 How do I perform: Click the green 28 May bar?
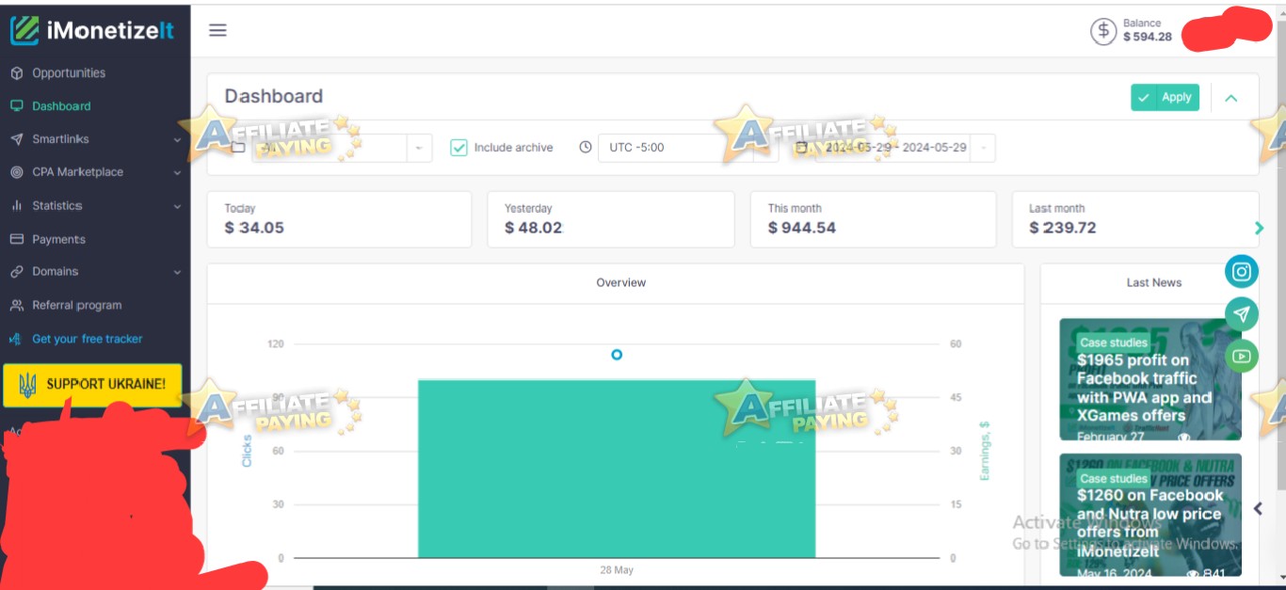tap(617, 469)
